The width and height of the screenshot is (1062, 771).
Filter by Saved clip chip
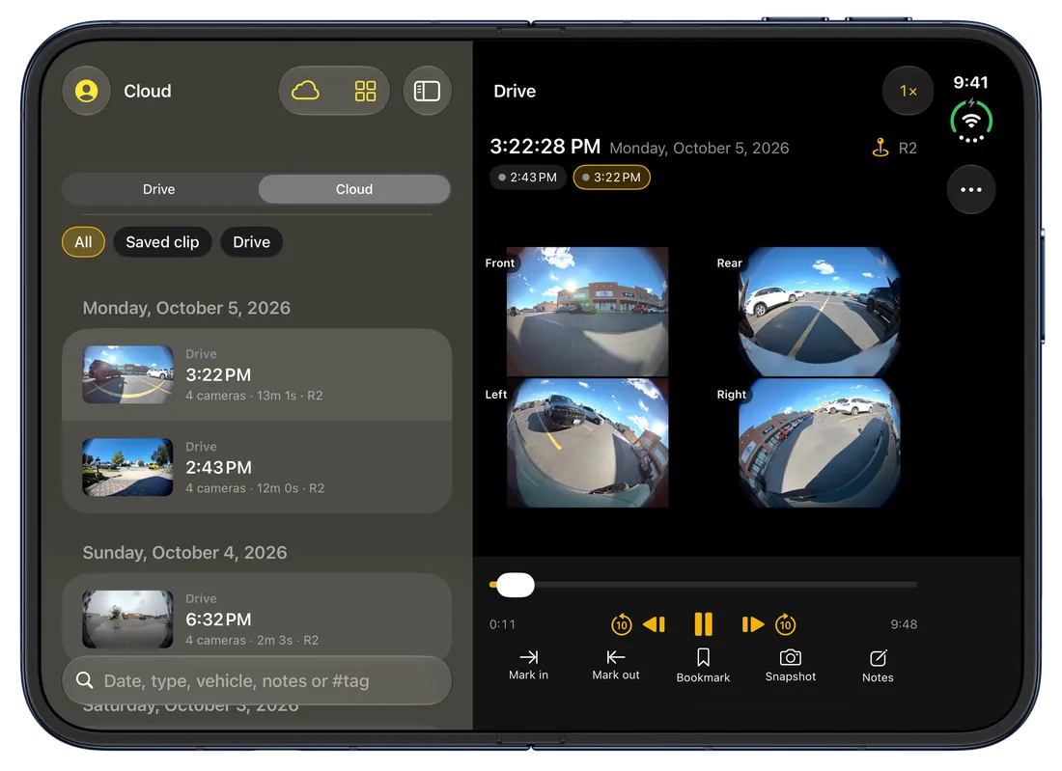[162, 242]
